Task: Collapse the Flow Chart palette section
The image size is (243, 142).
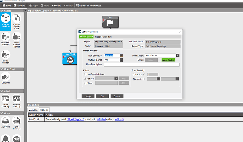Action: pyautogui.click(x=2, y=69)
